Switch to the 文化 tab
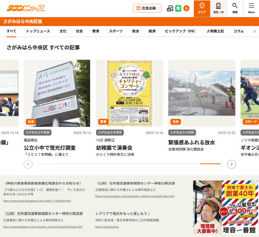Viewport: 259px width, 237px height. 63,31
